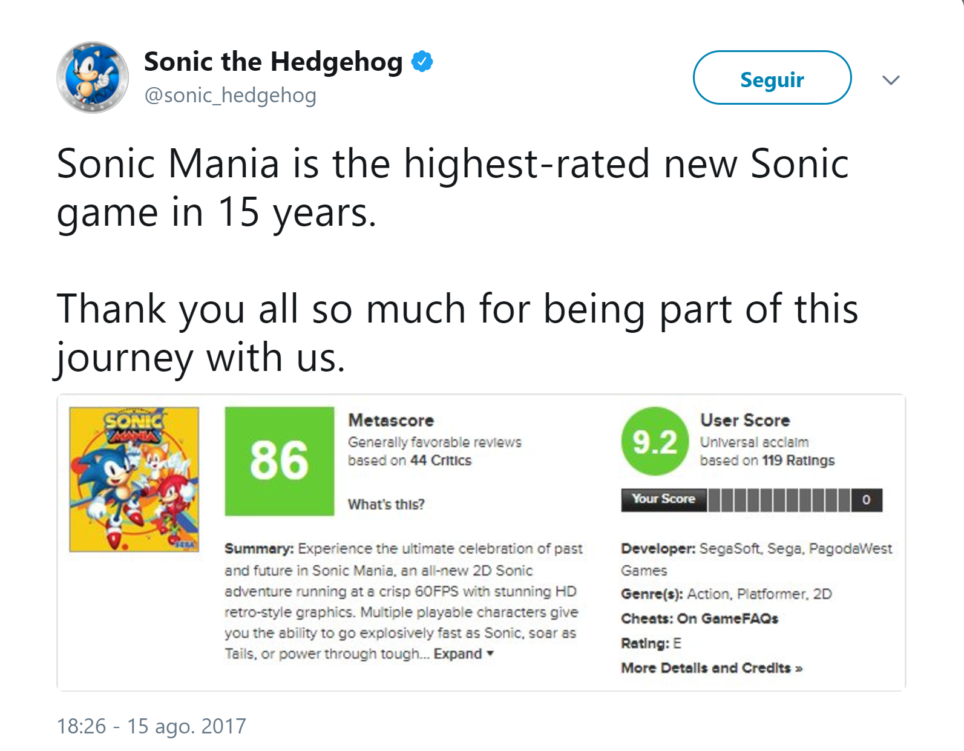Click the green 86 Metascore box

(x=280, y=461)
